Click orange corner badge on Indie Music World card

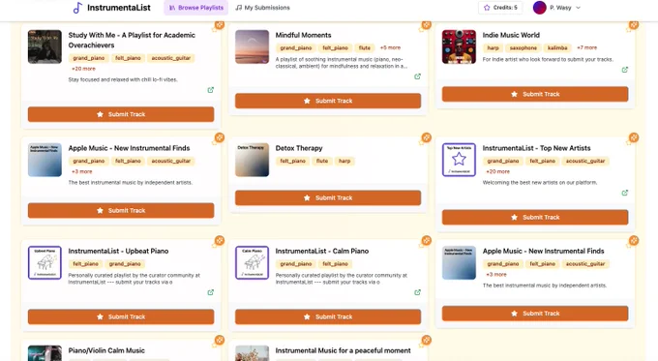coord(634,25)
